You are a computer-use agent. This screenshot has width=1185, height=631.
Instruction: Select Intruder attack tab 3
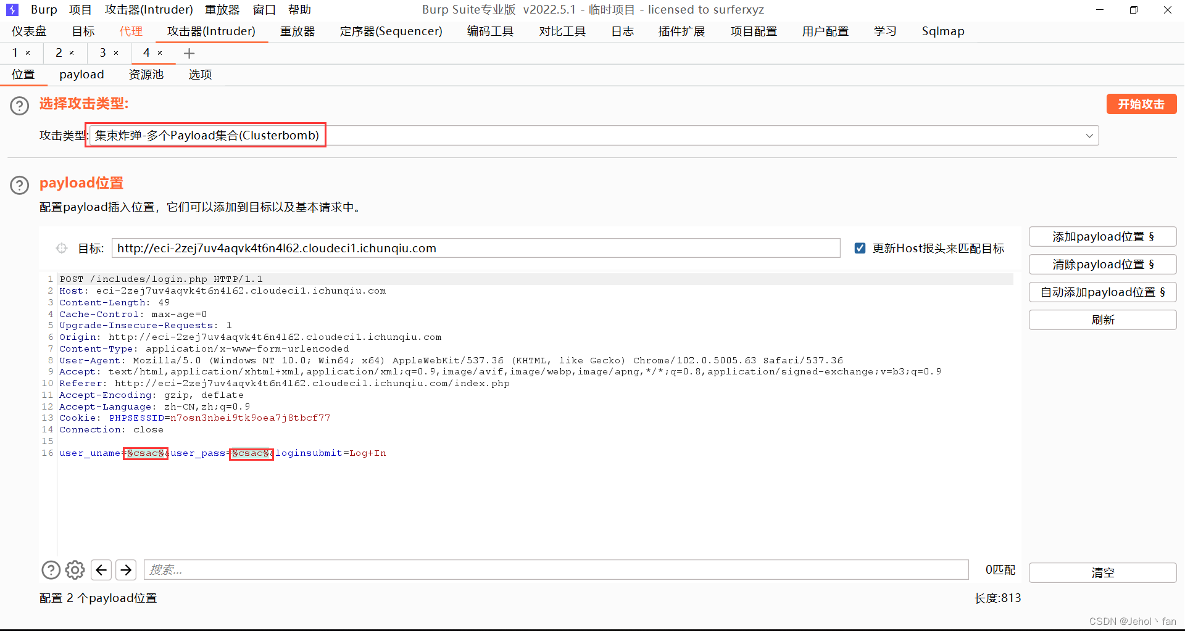point(102,53)
